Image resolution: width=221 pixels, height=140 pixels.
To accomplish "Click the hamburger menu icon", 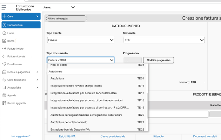I will coord(4,7).
